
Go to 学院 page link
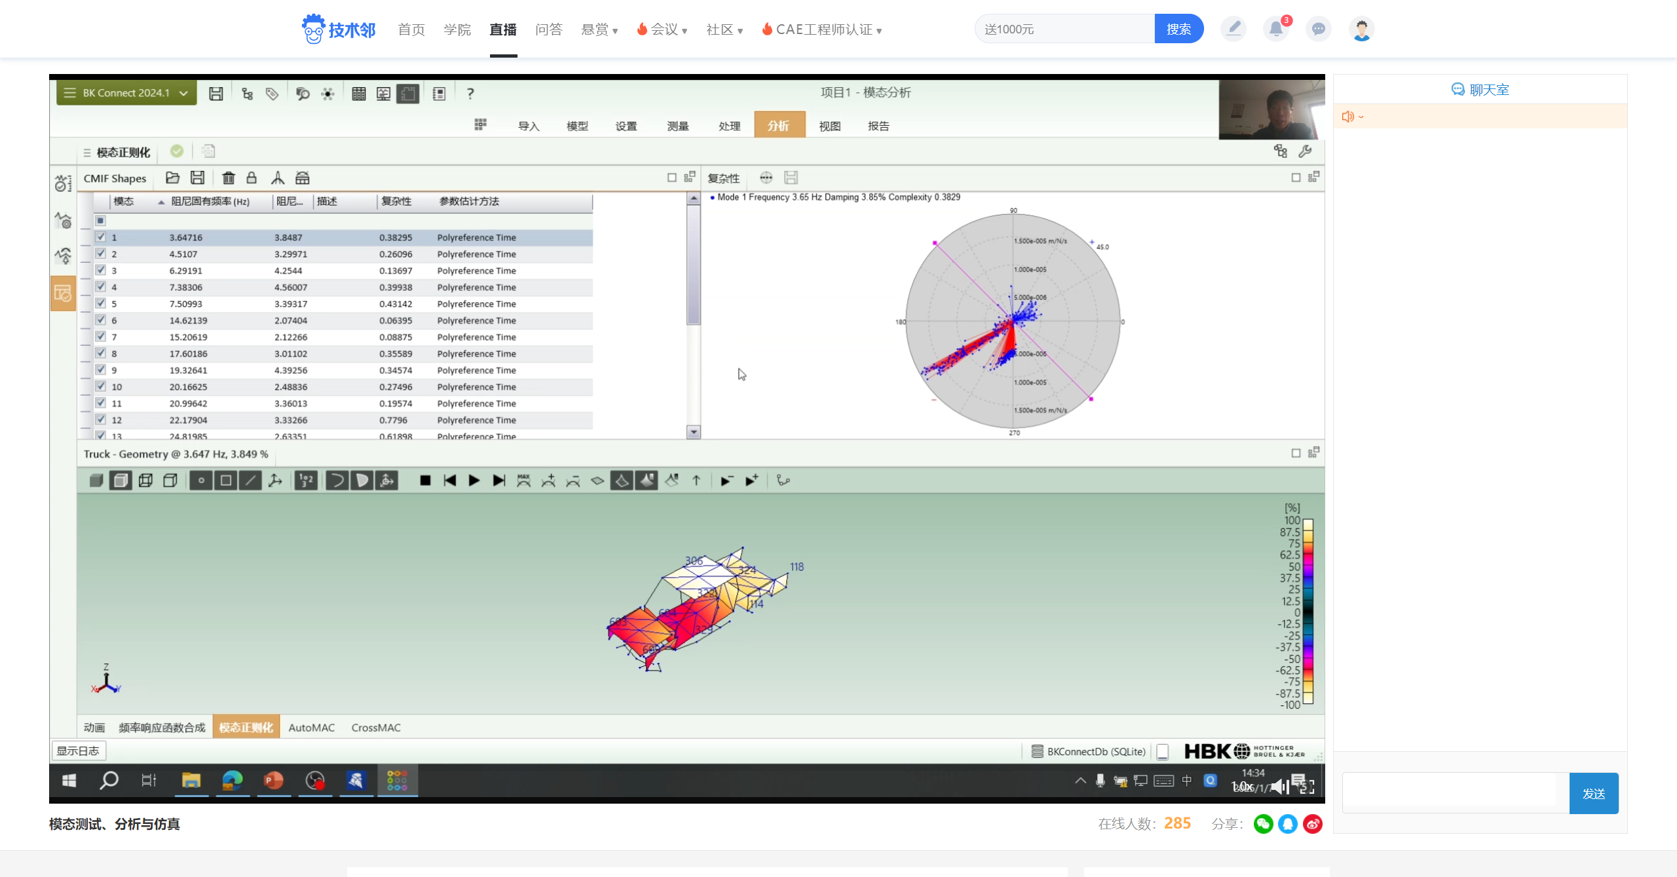click(457, 29)
